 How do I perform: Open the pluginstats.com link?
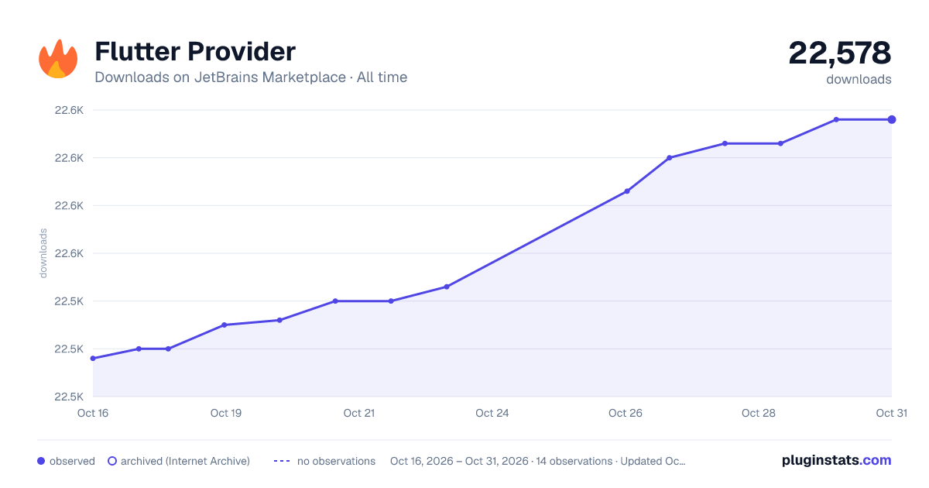836,460
